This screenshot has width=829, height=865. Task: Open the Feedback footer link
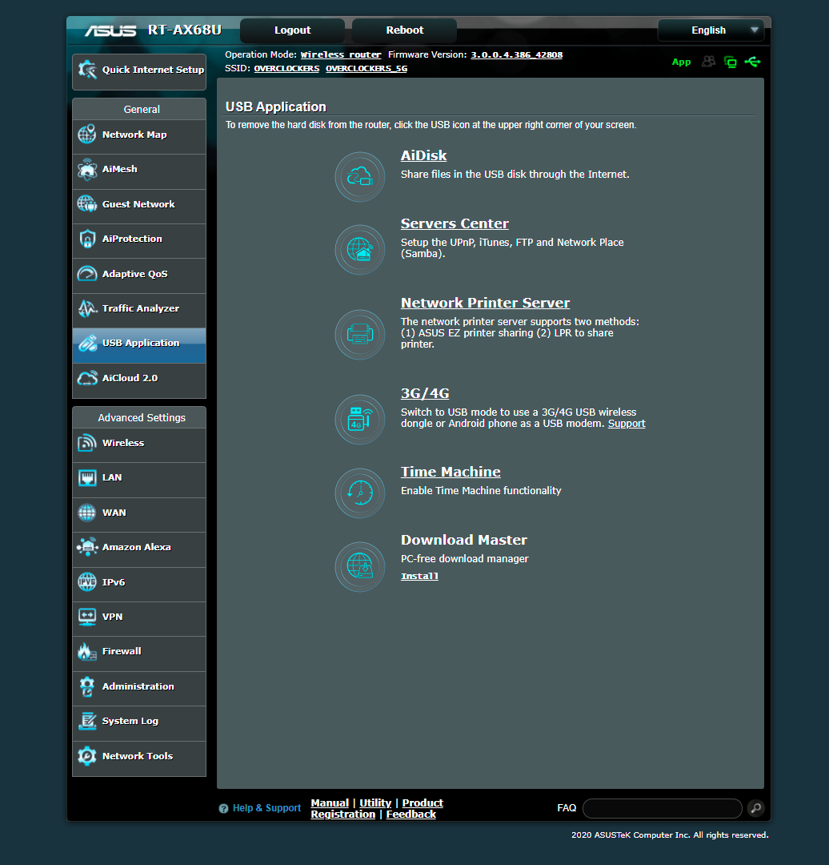(x=410, y=815)
